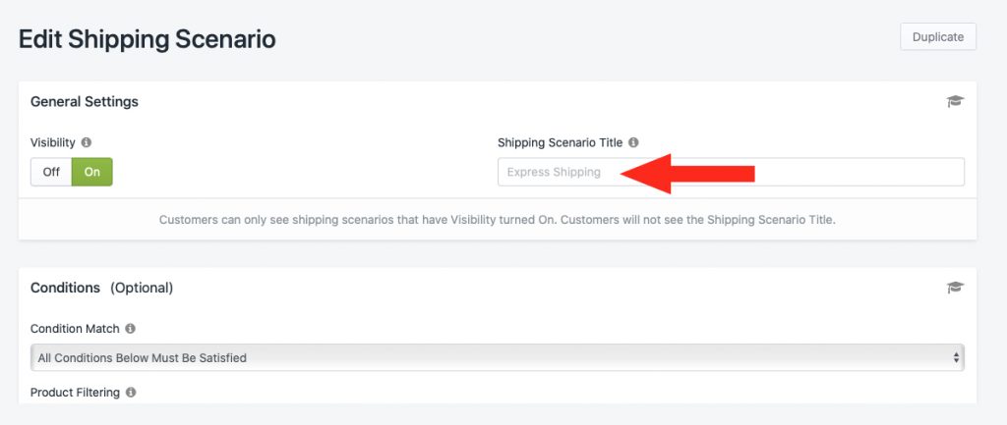Click the note about customers seeing Visibility On scenarios
The image size is (1007, 425).
[497, 219]
